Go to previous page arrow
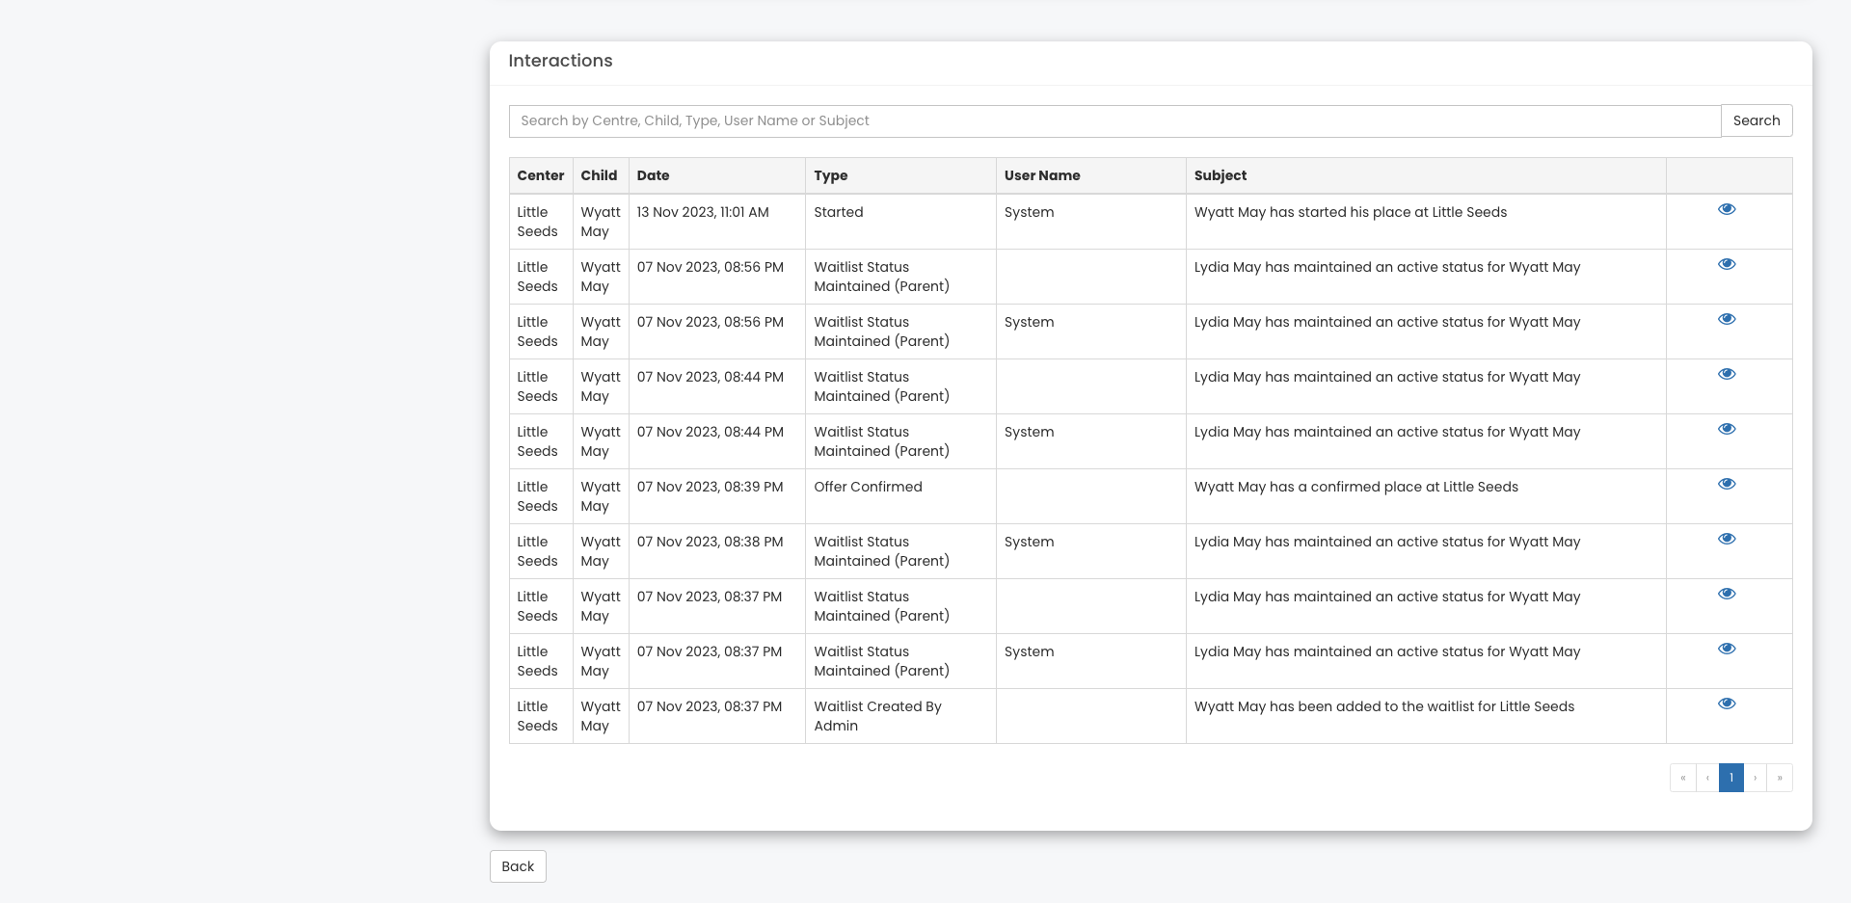Viewport: 1851px width, 903px height. [1707, 778]
